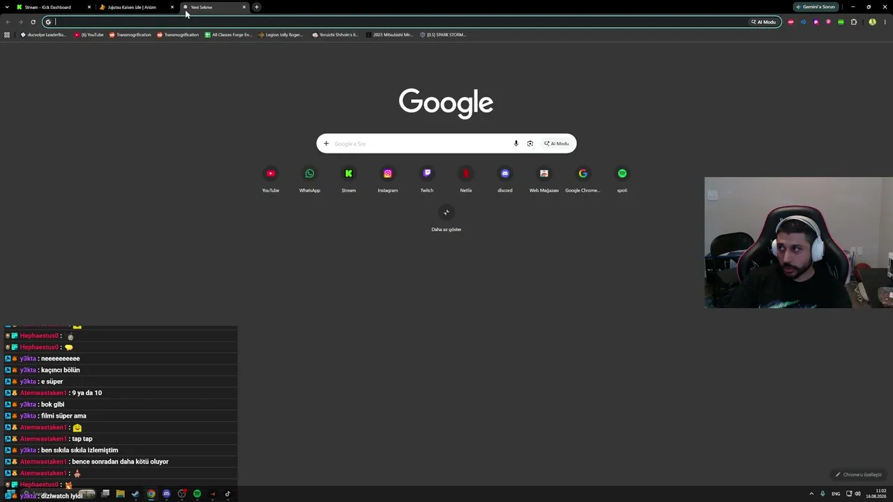Open Spotify from the taskbar
893x502 pixels.
pyautogui.click(x=197, y=494)
